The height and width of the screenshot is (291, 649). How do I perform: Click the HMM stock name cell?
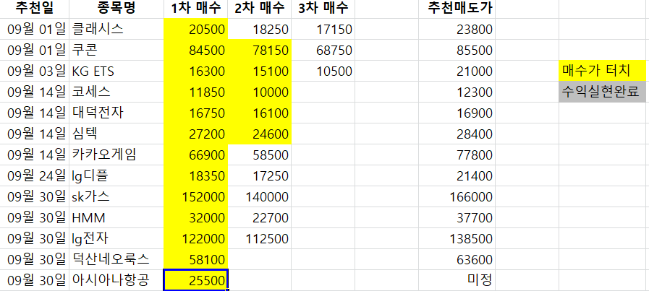click(116, 217)
